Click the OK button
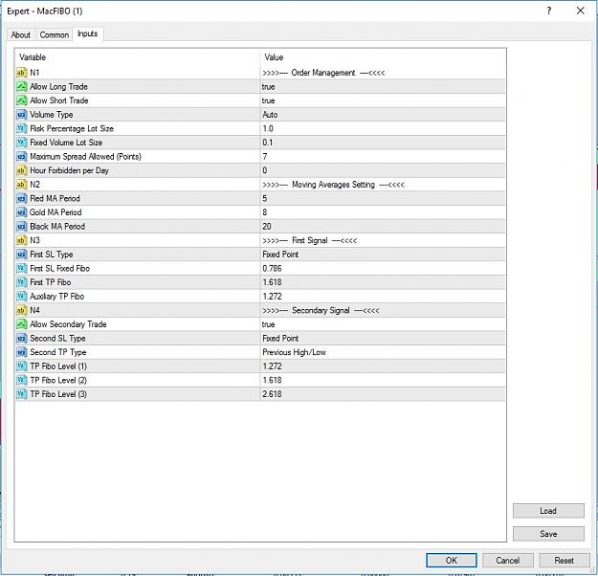This screenshot has width=598, height=576. click(452, 560)
